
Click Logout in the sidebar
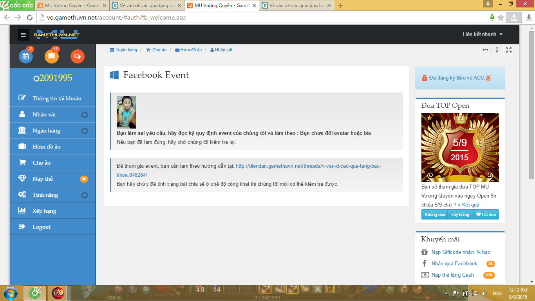click(52, 227)
